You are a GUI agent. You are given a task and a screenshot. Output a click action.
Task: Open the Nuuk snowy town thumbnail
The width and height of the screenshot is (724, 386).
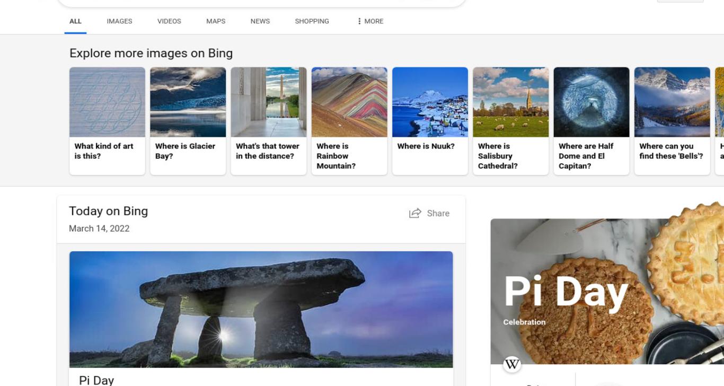coord(430,102)
